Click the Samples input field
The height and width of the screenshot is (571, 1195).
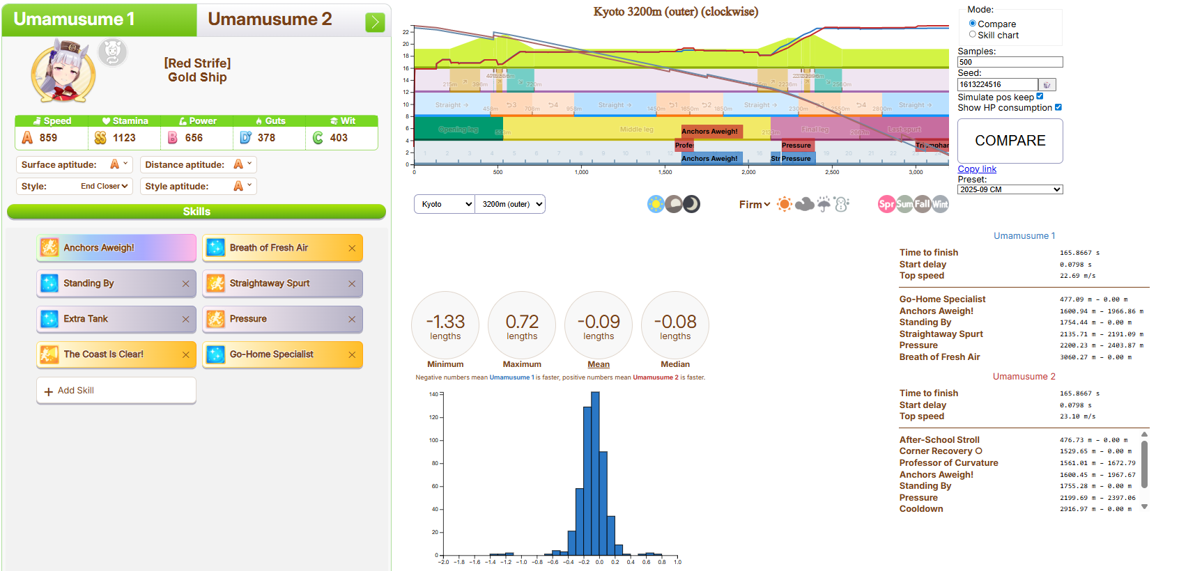[x=1010, y=62]
